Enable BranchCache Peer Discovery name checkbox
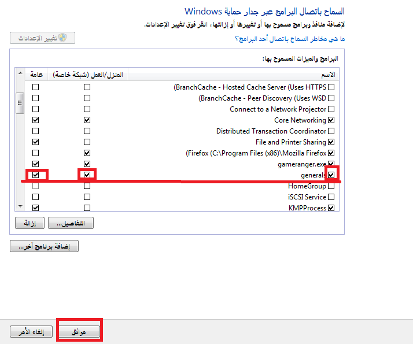 331,98
